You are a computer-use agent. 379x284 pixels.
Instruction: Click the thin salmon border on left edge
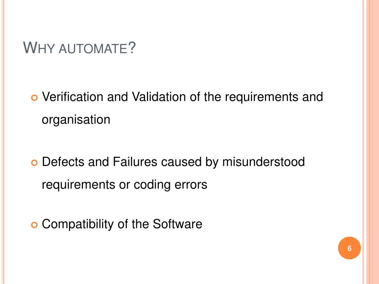[3, 142]
